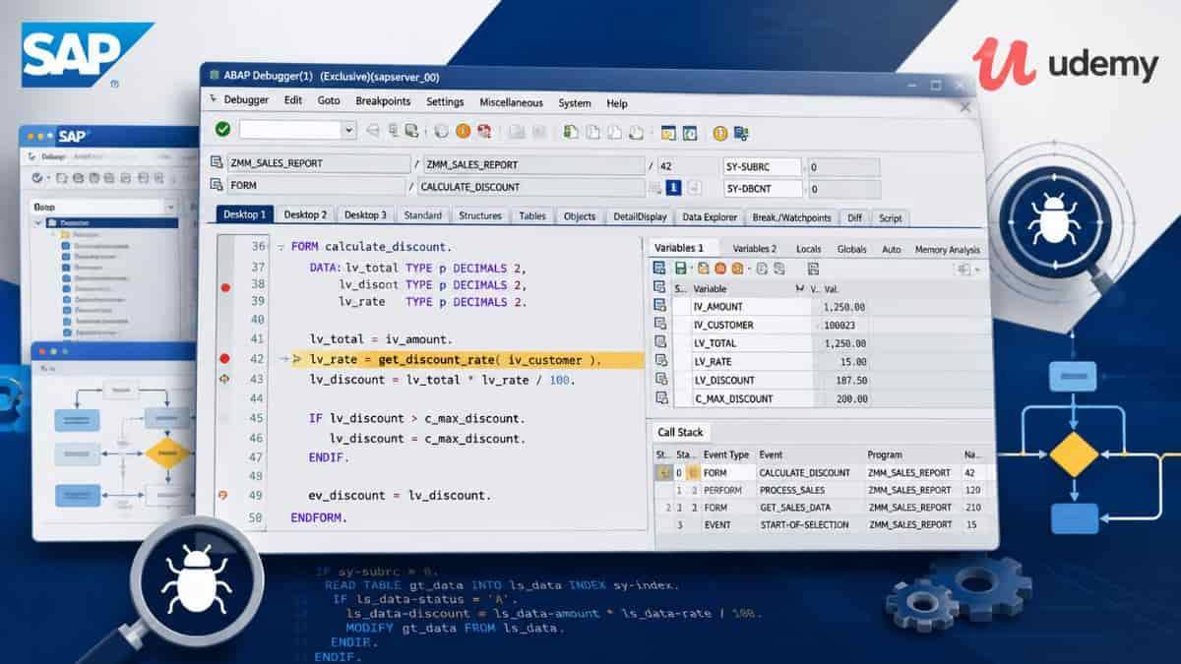The image size is (1181, 664).
Task: Click the red stop debugger toolbar icon
Action: (484, 131)
